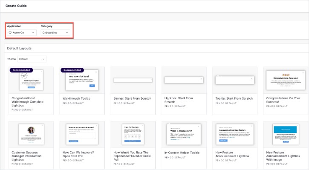This screenshot has width=309, height=170.
Task: Expand the Theme dropdown set to Default
Action: click(32, 59)
